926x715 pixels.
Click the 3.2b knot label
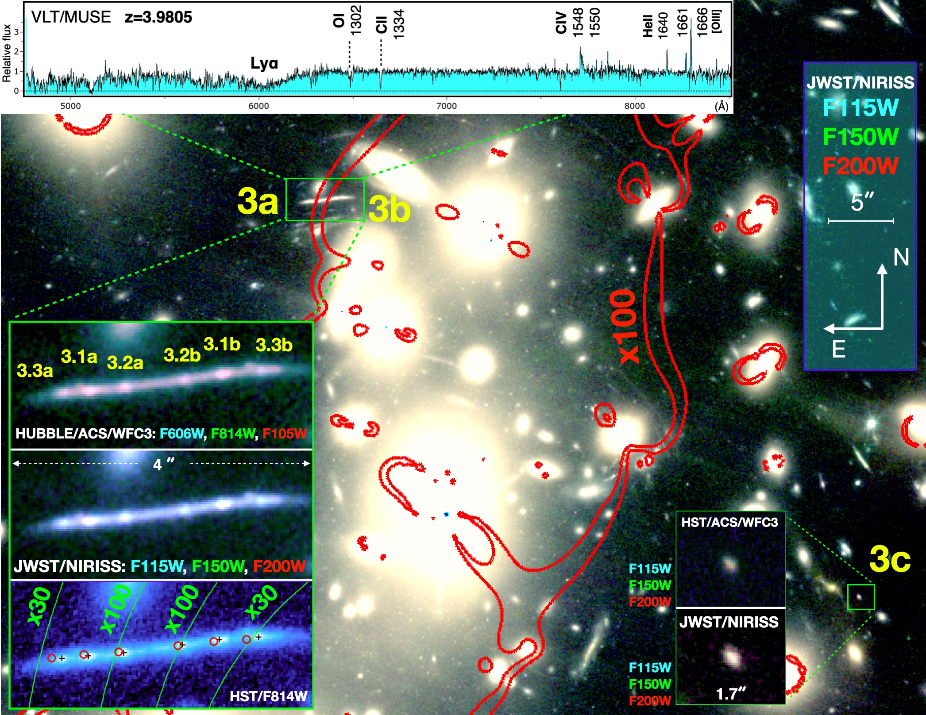pos(181,355)
